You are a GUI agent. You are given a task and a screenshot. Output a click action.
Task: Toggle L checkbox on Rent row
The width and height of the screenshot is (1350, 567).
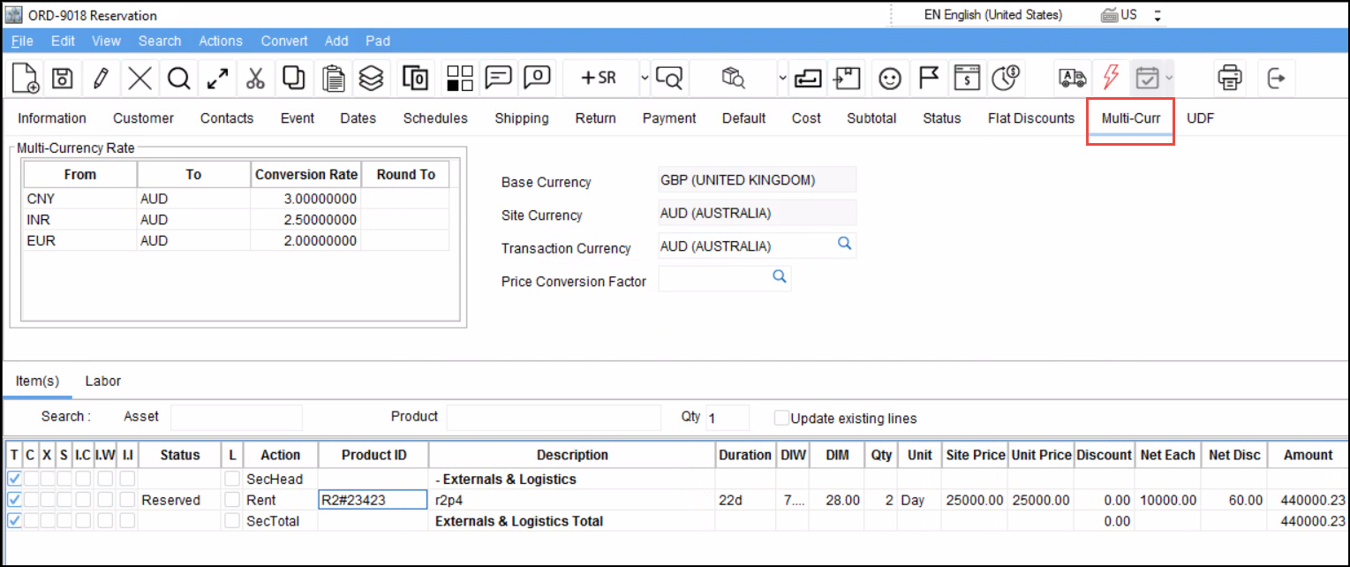coord(232,499)
